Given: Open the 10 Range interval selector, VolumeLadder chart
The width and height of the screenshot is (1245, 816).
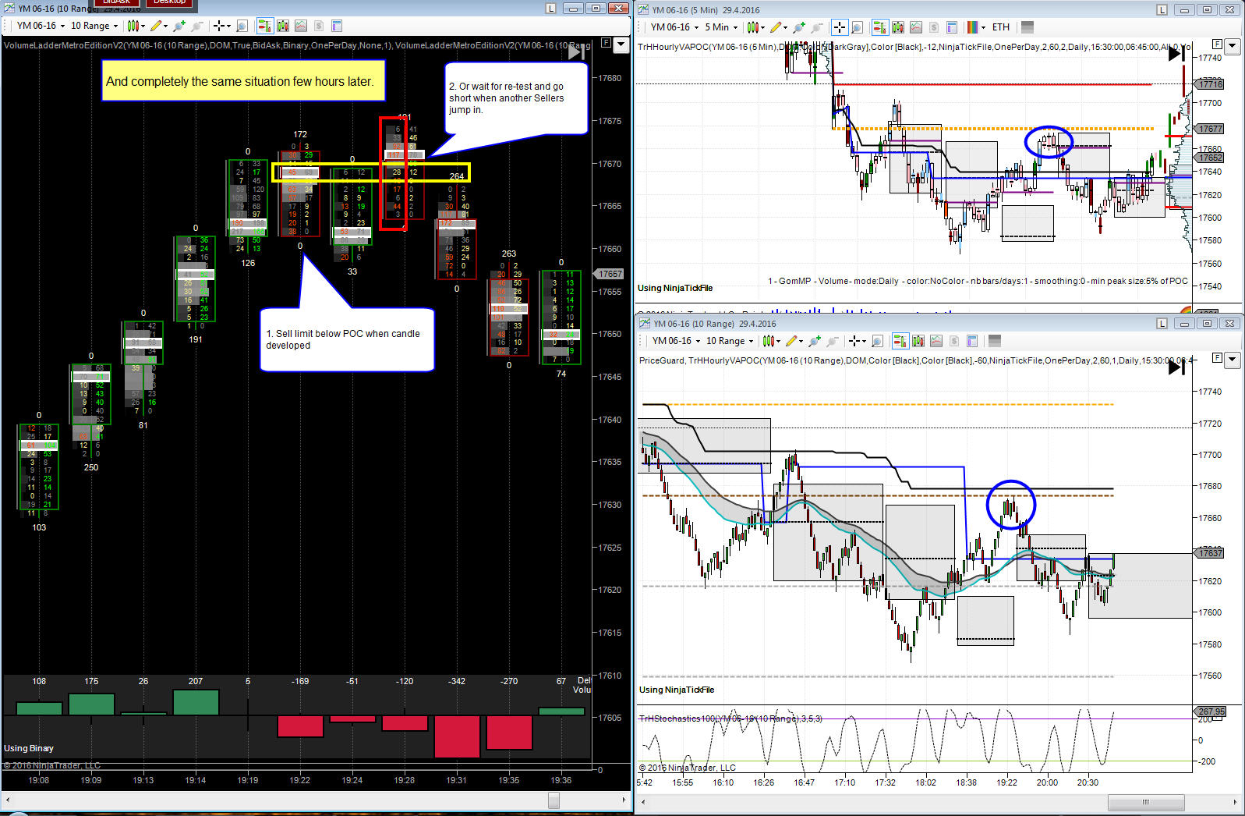Looking at the screenshot, I should point(94,26).
